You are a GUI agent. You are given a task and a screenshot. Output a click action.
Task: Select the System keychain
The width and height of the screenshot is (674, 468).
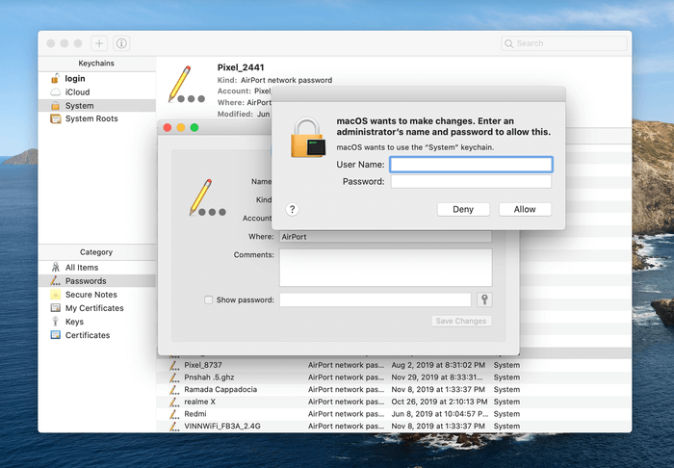(x=97, y=106)
